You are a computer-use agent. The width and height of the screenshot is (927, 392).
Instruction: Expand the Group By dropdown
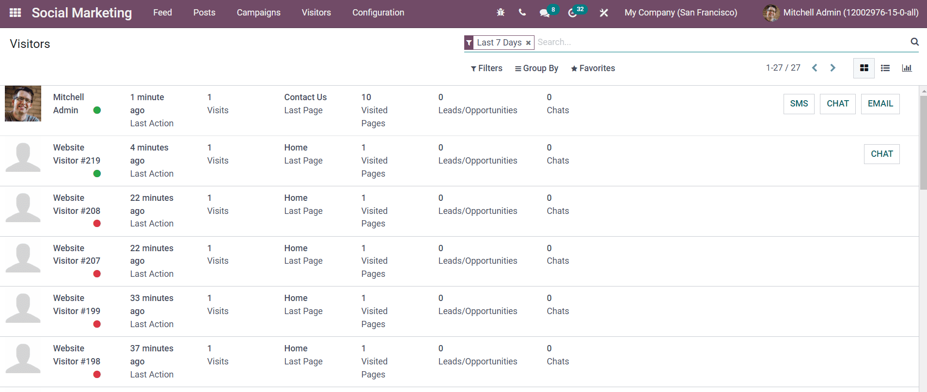pyautogui.click(x=536, y=68)
